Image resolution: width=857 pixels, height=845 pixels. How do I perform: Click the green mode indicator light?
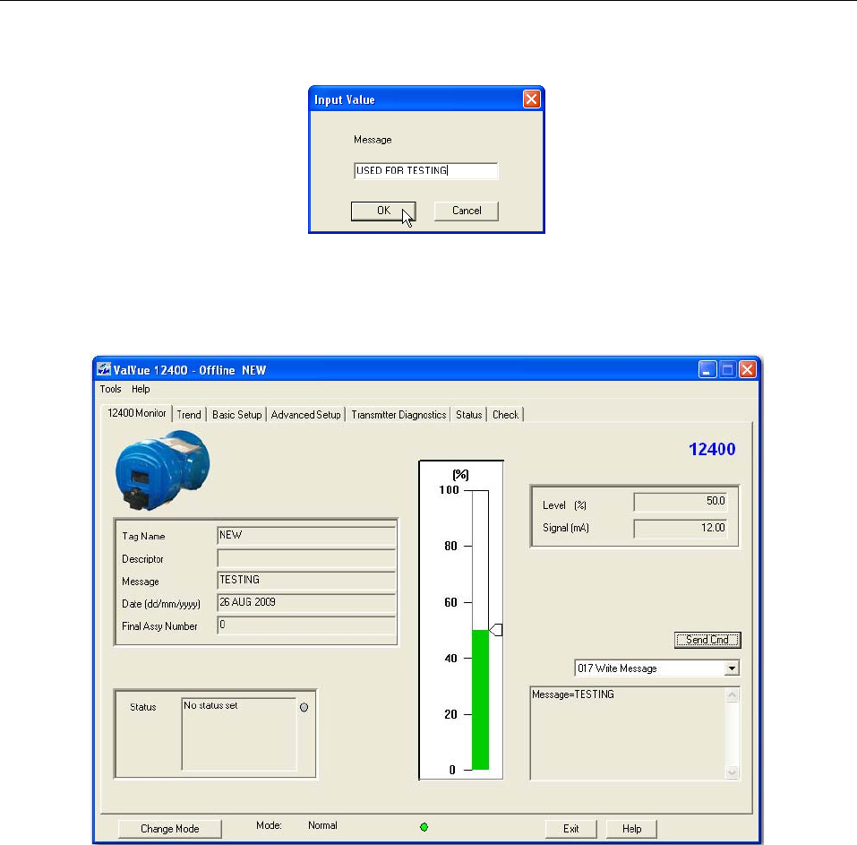coord(424,827)
